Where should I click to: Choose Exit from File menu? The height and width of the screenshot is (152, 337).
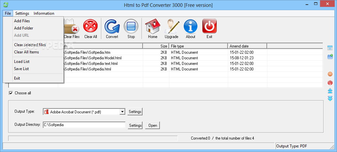click(17, 78)
